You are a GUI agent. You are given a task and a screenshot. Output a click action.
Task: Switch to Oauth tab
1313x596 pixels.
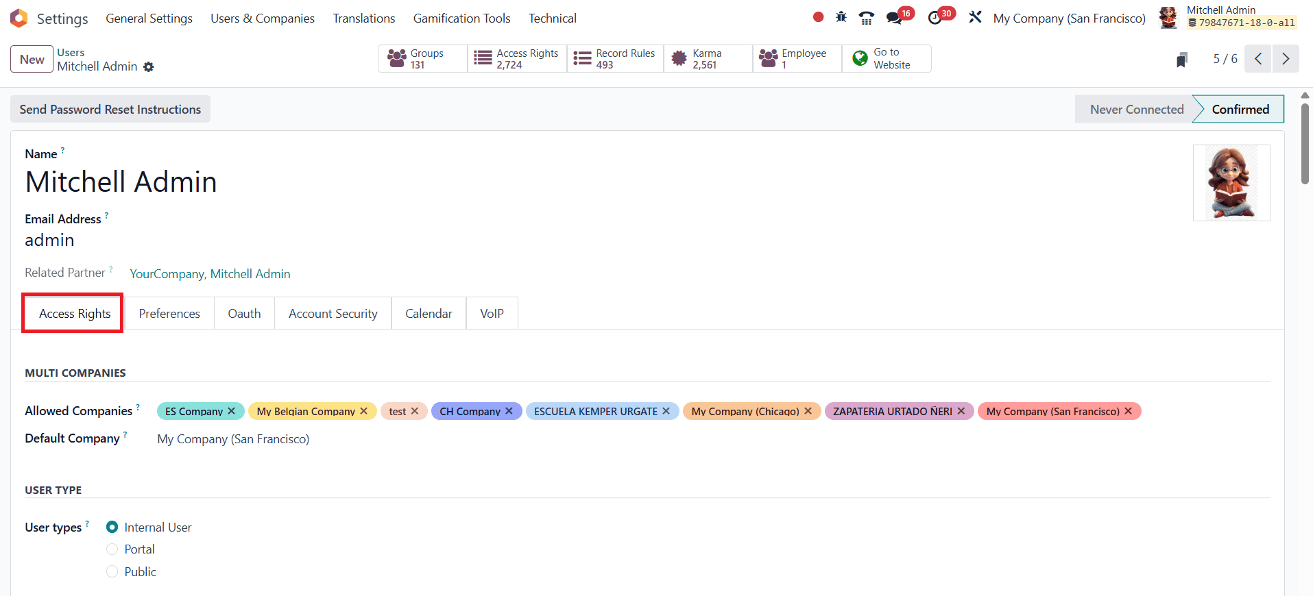(x=244, y=314)
